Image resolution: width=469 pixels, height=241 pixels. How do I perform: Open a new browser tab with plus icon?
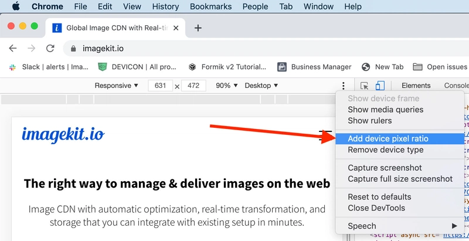198,28
